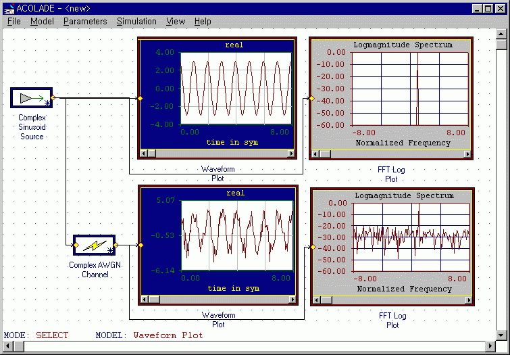Click the main window vertical scroll up arrow
510x355 pixels.
pos(501,34)
